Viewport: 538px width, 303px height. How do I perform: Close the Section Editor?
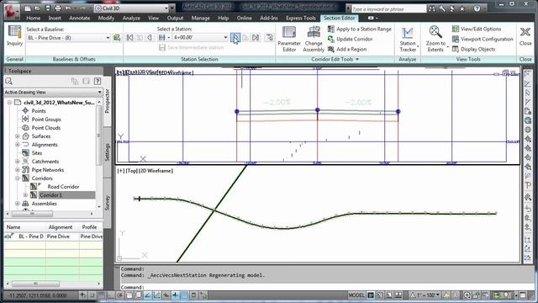click(x=525, y=36)
